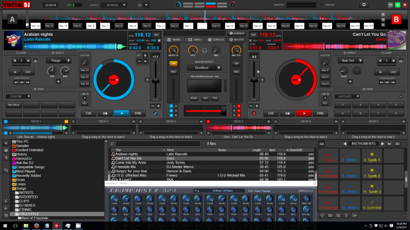The width and height of the screenshot is (410, 230).
Task: Toggle the mic ON button in mixer
Action: [x=236, y=63]
